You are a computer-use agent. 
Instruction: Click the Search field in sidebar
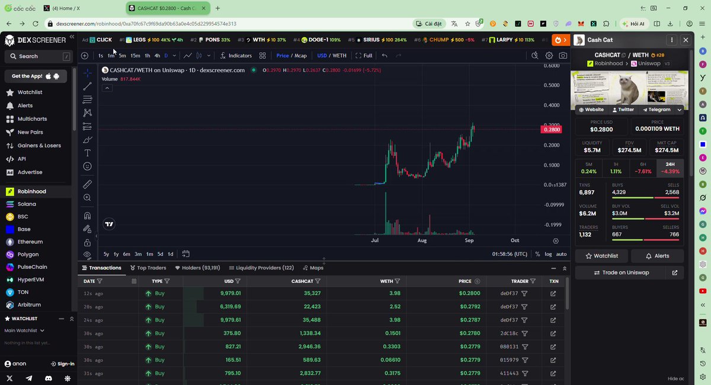click(37, 56)
